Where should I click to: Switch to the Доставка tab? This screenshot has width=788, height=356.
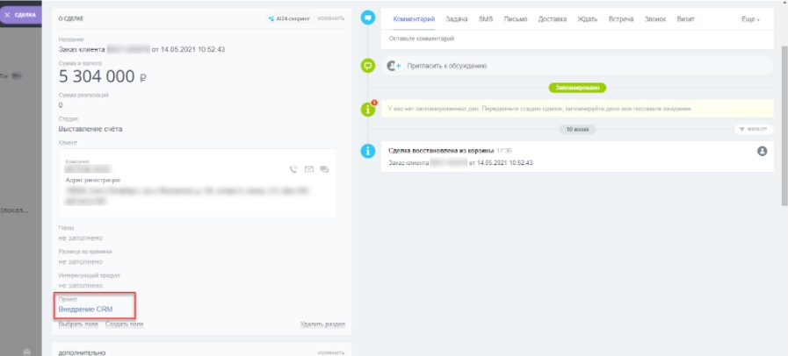click(x=550, y=18)
